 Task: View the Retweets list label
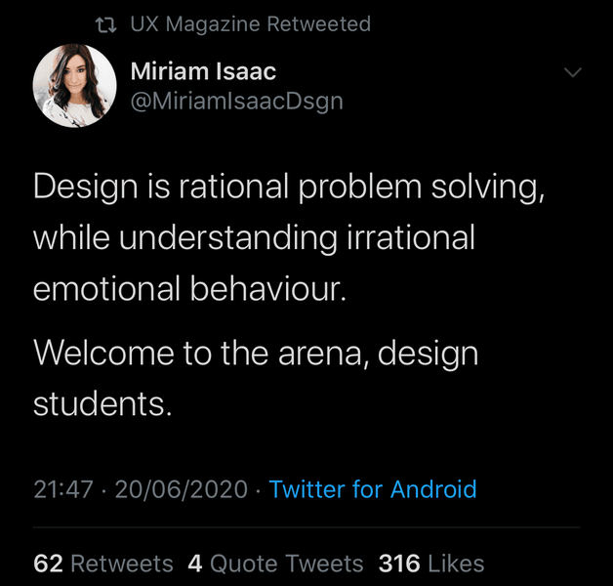pyautogui.click(x=122, y=564)
